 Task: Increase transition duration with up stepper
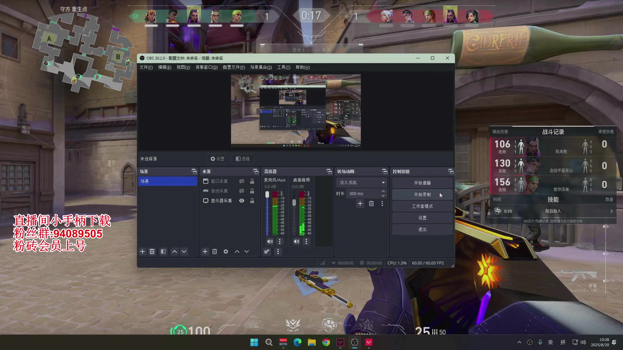pyautogui.click(x=383, y=191)
